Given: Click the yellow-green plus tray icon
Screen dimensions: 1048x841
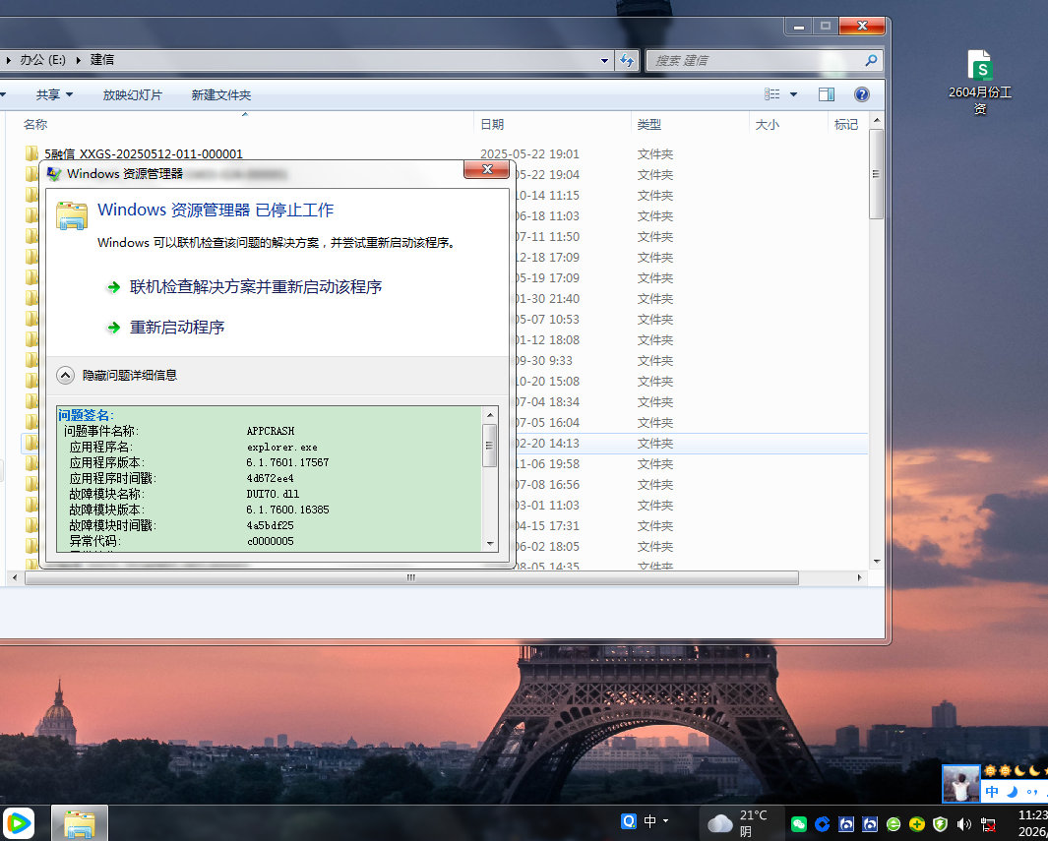Looking at the screenshot, I should 917,824.
